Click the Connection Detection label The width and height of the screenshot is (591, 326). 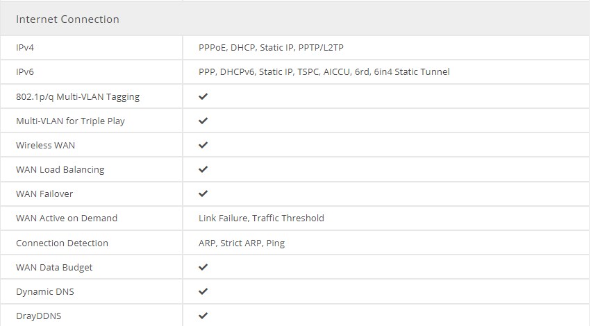[x=63, y=243]
